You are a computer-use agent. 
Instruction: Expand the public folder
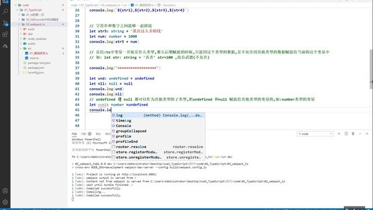point(21,44)
